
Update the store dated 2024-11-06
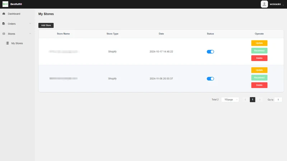[x=259, y=70]
